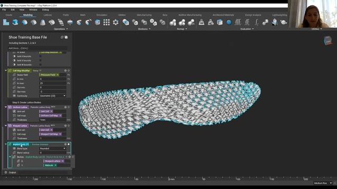Screen dimensions: 337x189
Task: Open the Window menu
Action: coord(33,10)
